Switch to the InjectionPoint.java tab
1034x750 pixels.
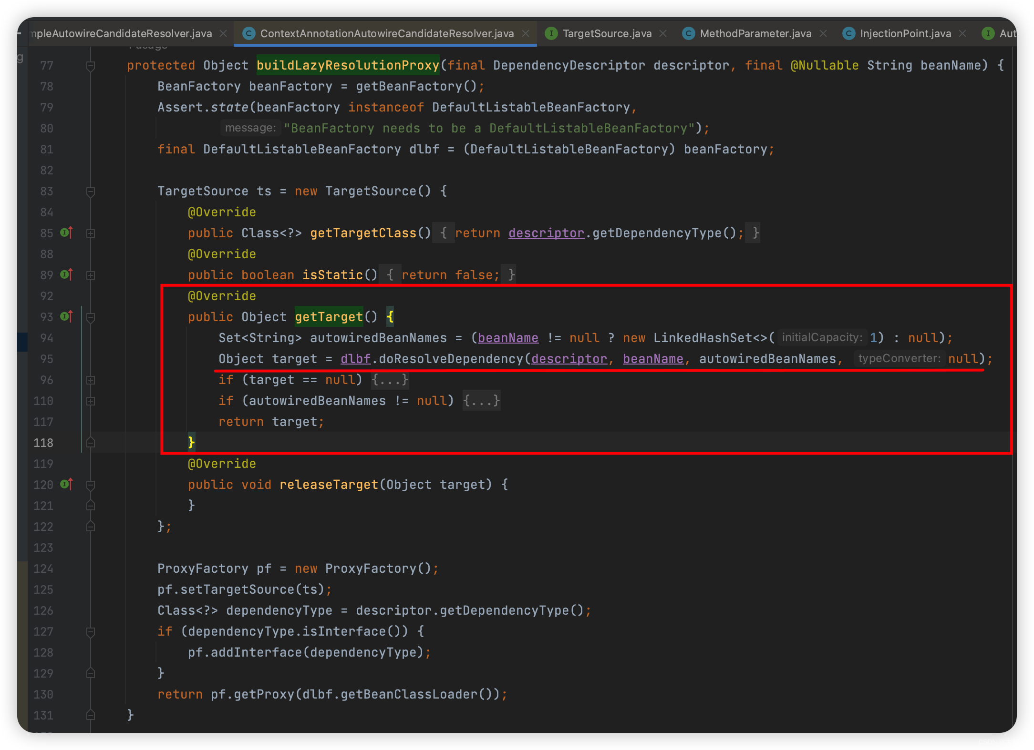coord(905,33)
